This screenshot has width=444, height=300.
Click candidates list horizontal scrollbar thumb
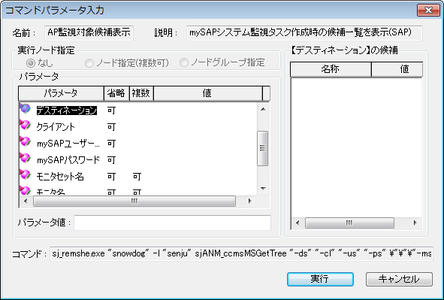pos(349,223)
